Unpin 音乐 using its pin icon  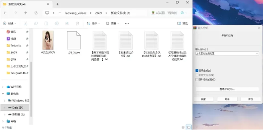coord(27,32)
